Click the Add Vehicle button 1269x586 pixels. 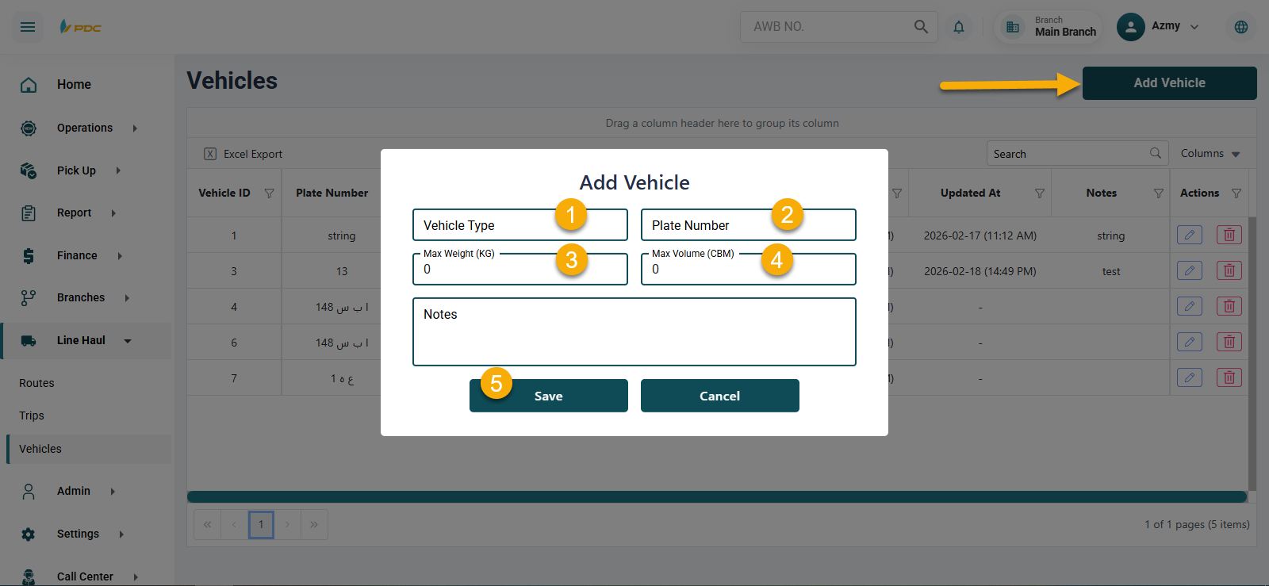(1169, 83)
